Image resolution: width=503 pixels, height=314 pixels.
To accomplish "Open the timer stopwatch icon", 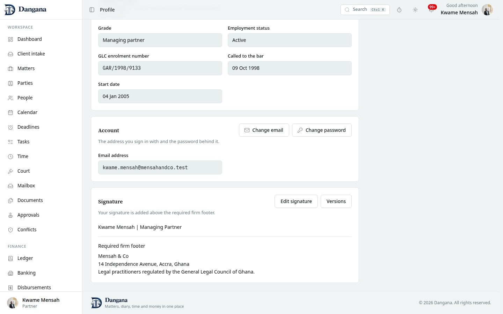I will pyautogui.click(x=399, y=10).
